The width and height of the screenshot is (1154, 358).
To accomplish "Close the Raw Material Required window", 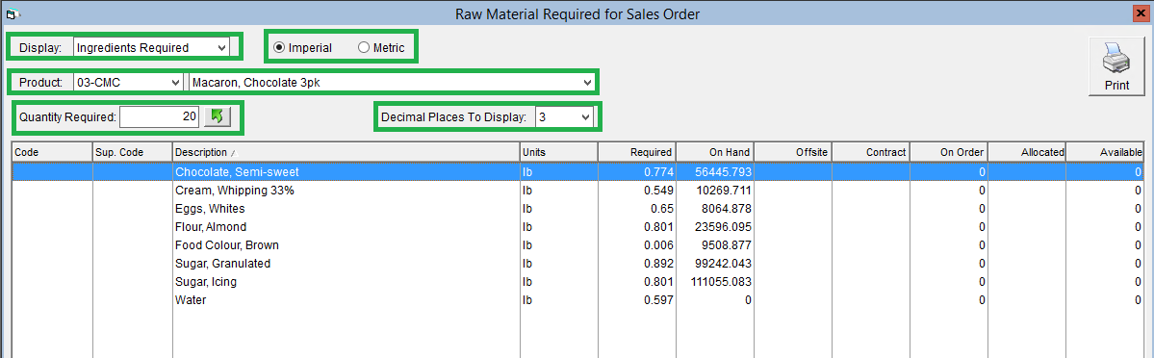I will (1142, 13).
